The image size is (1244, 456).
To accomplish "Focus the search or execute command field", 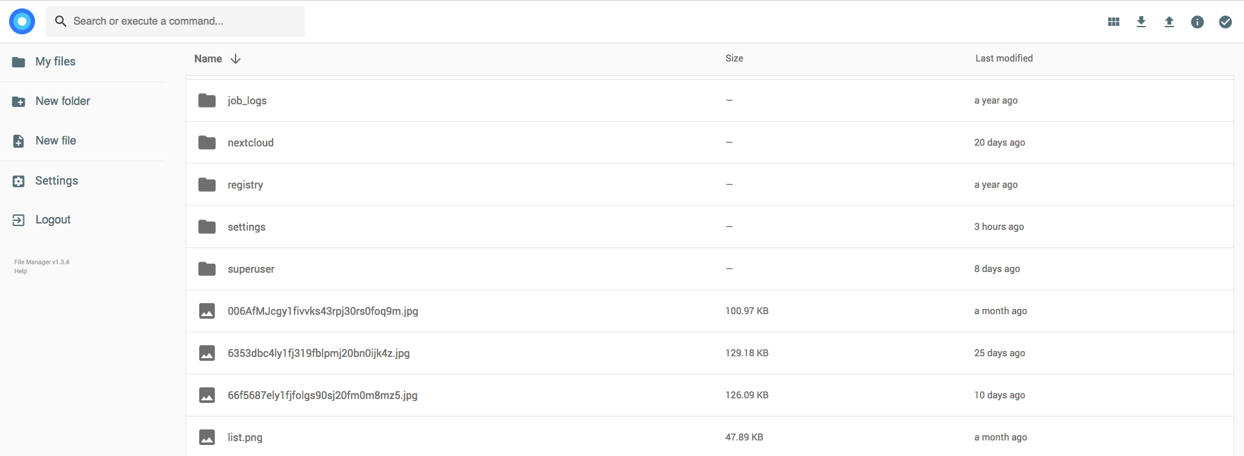I will coord(175,21).
